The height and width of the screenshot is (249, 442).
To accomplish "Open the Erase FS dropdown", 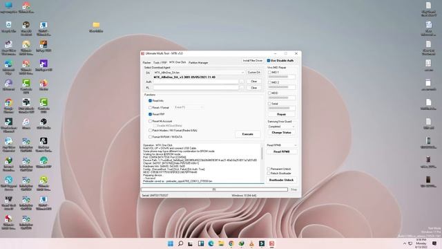I will pyautogui.click(x=189, y=107).
